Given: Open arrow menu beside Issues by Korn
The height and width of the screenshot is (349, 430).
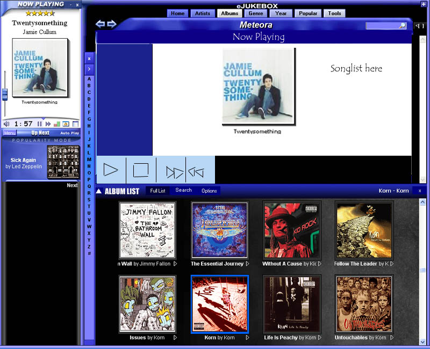Looking at the screenshot, I should pyautogui.click(x=175, y=338).
